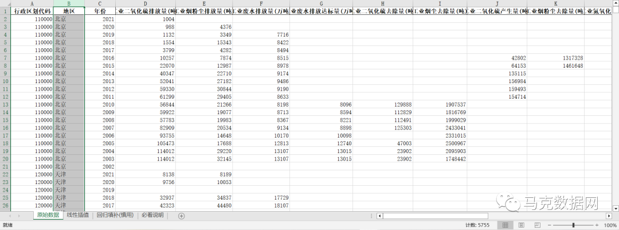Click next sheet navigation arrow

[19, 216]
